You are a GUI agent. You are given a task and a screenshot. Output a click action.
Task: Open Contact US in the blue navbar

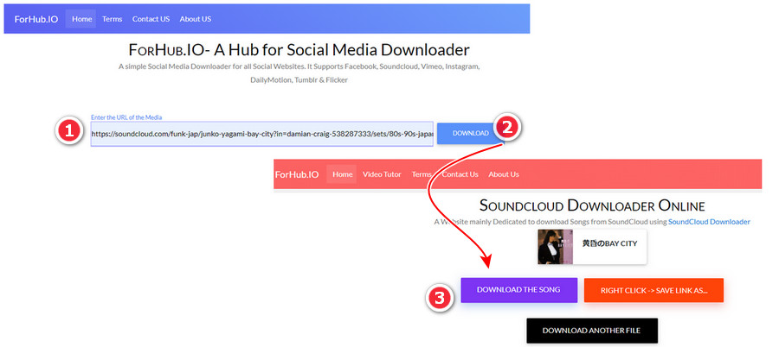coord(151,19)
